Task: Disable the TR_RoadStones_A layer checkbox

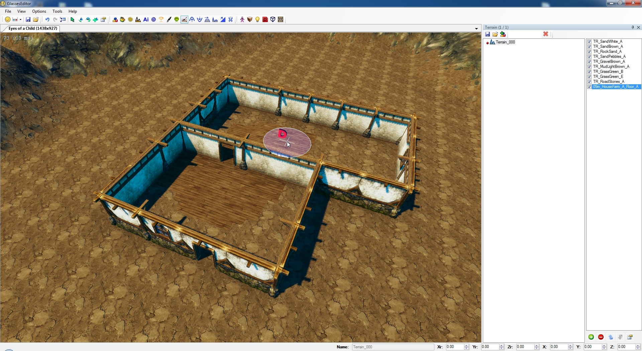Action: pos(590,82)
